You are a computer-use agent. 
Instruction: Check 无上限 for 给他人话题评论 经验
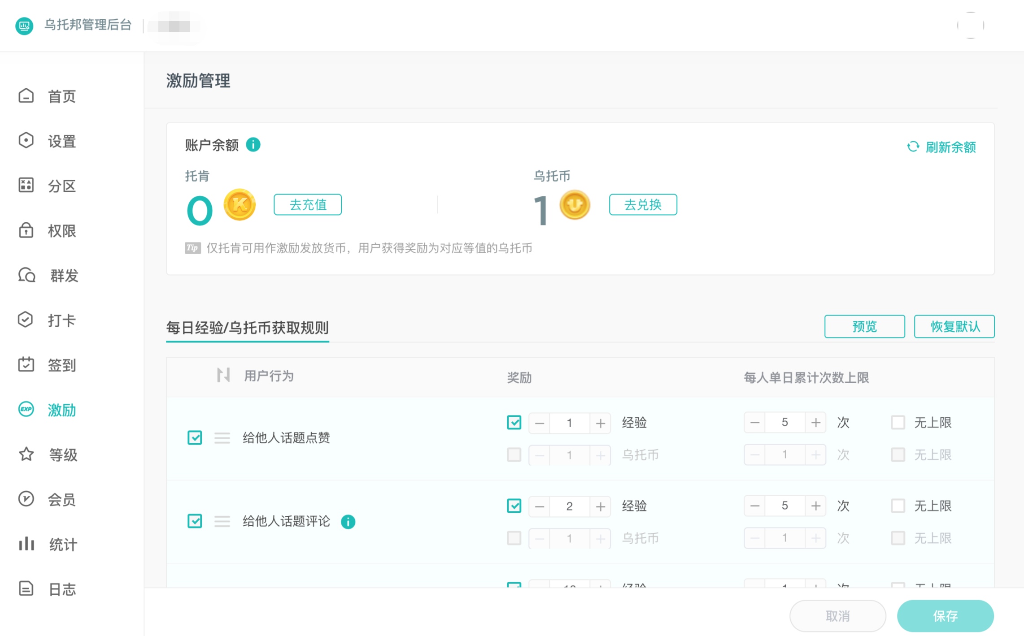click(x=898, y=506)
